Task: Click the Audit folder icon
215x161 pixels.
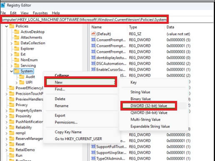Action: click(x=22, y=77)
